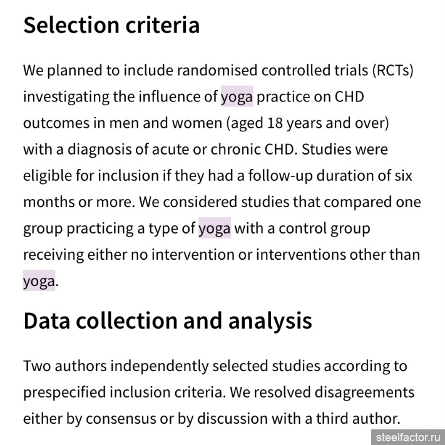This screenshot has width=445, height=445.
Task: Click highlighted yoga after 'type of'
Action: [215, 228]
